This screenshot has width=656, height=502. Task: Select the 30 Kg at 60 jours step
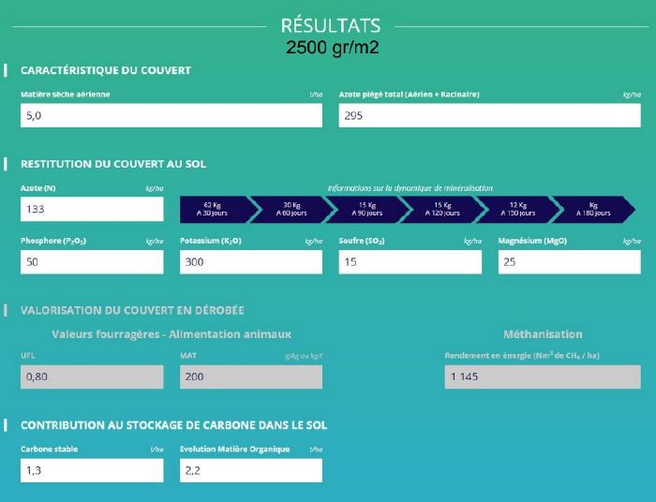click(291, 209)
